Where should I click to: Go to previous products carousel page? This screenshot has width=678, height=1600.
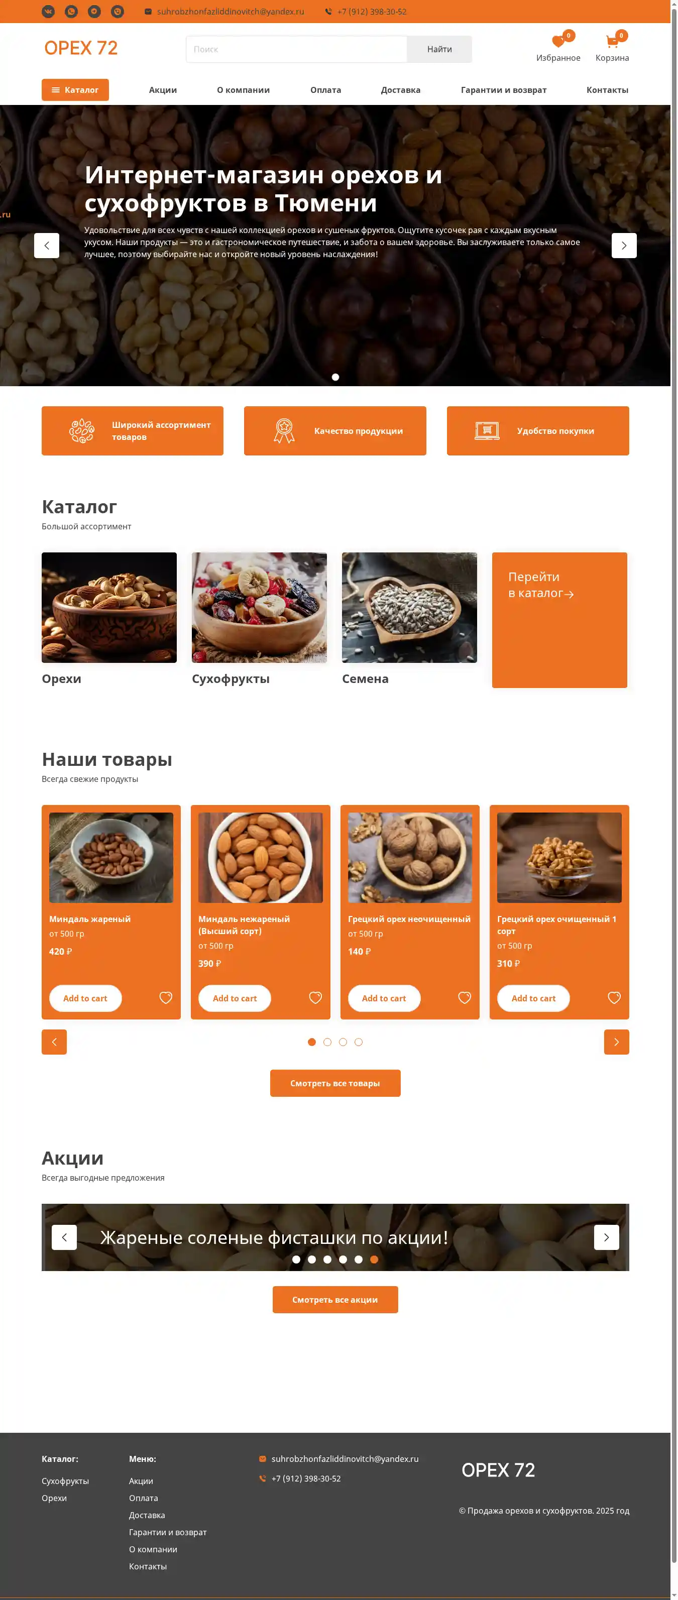point(54,1042)
